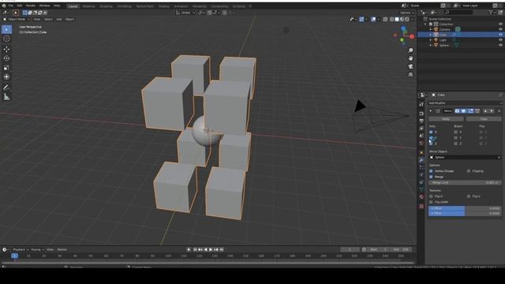This screenshot has width=505, height=284.
Task: Open the Window menu
Action: 44,6
